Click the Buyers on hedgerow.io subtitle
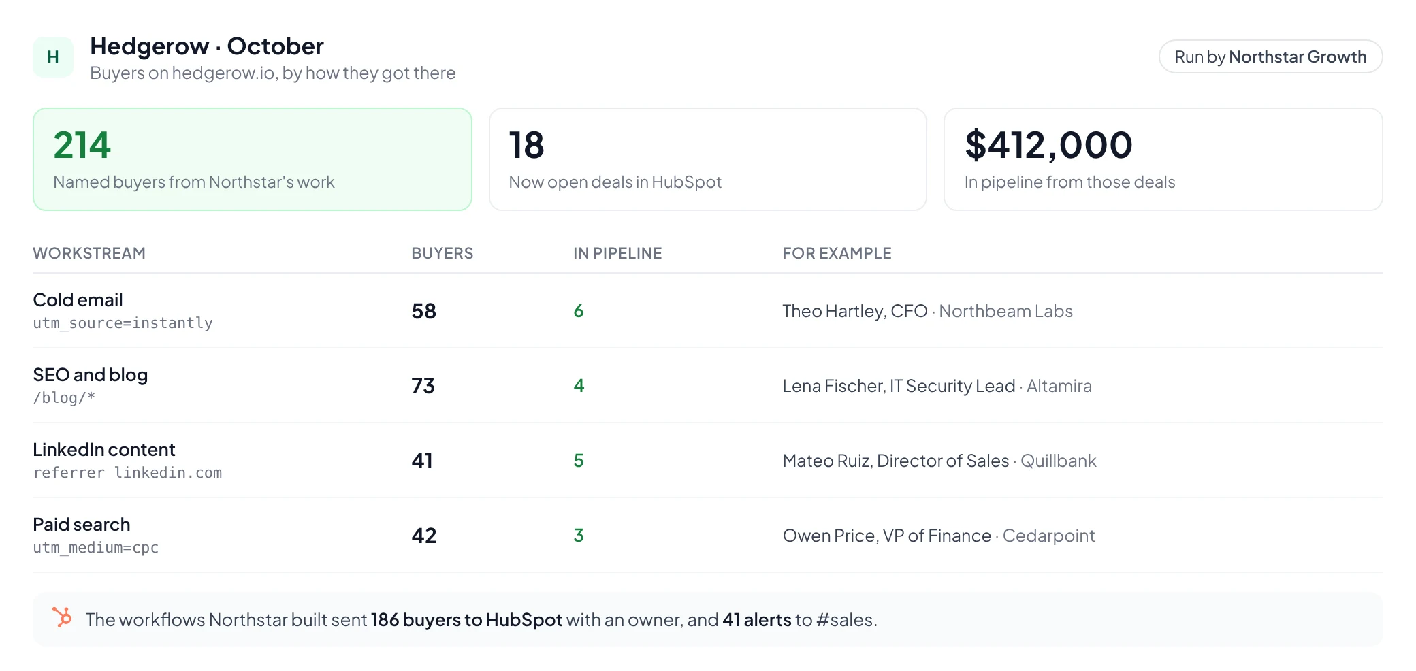This screenshot has width=1416, height=671. coord(273,73)
